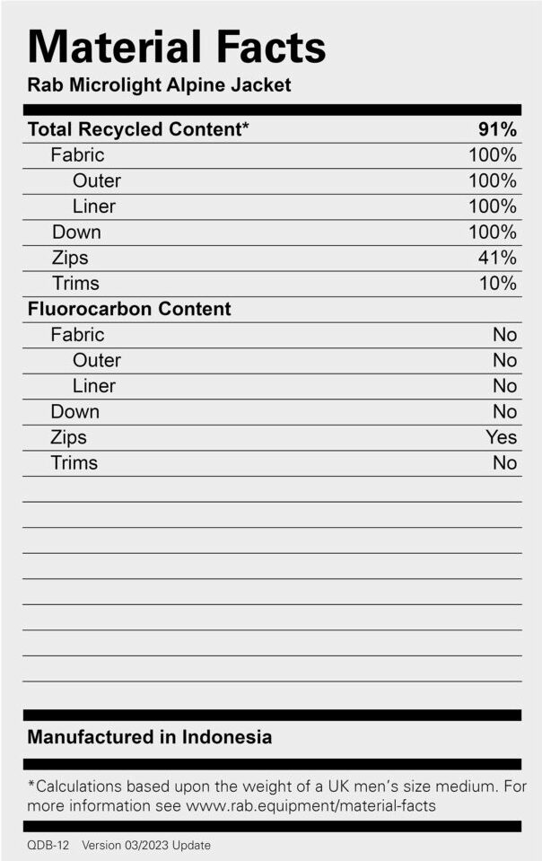Click the "Material Facts" heading
This screenshot has width=542, height=861.
click(176, 45)
